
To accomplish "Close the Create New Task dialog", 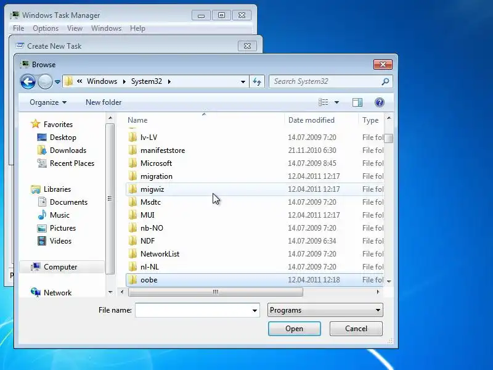I will click(x=248, y=46).
